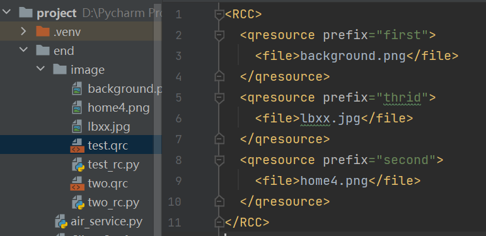
Task: Fold the qresource block at line 5
Action: coord(219,98)
